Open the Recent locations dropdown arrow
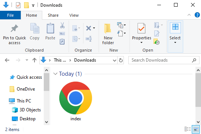Screen dimensions: 201x134 (x=27, y=60)
